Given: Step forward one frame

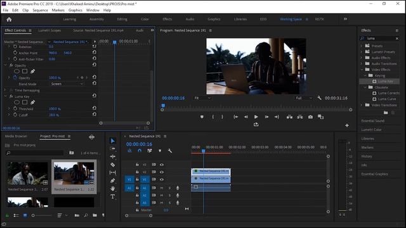Looking at the screenshot, I should coord(266,117).
